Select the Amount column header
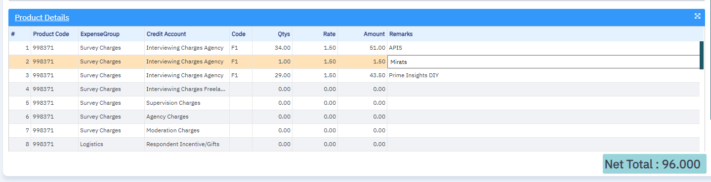The width and height of the screenshot is (711, 182). (374, 34)
